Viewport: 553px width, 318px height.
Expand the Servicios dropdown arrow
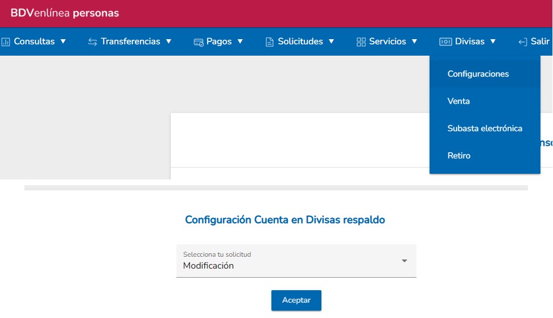click(414, 41)
